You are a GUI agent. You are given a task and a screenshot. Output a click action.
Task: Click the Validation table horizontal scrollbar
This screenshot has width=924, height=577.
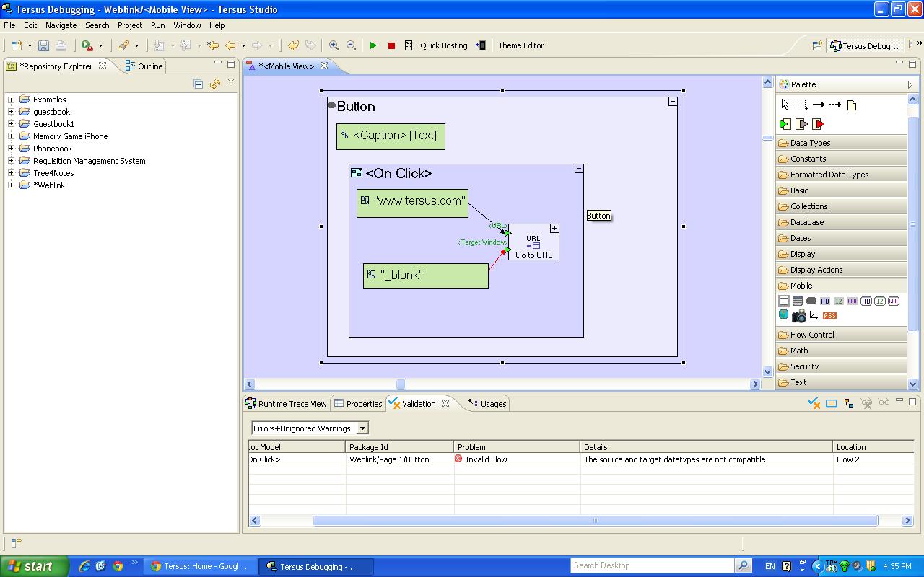click(595, 521)
